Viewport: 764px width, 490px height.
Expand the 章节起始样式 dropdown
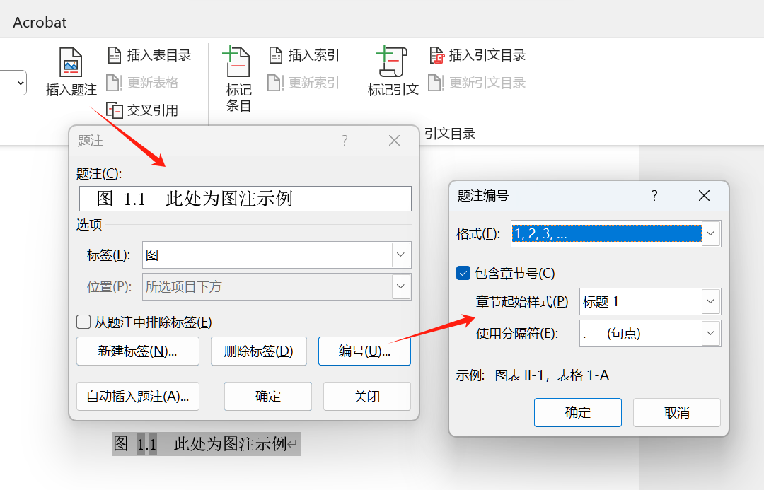[x=710, y=301]
